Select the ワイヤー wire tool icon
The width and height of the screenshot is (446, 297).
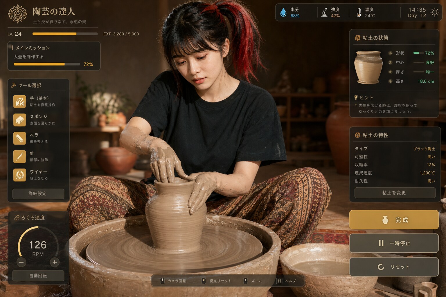coord(19,175)
